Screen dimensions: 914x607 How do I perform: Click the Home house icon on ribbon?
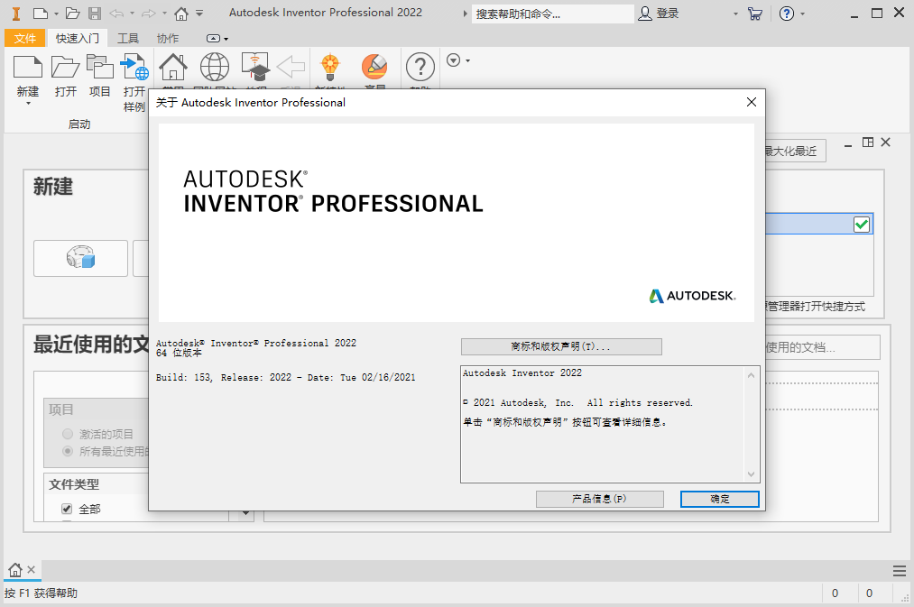point(172,67)
